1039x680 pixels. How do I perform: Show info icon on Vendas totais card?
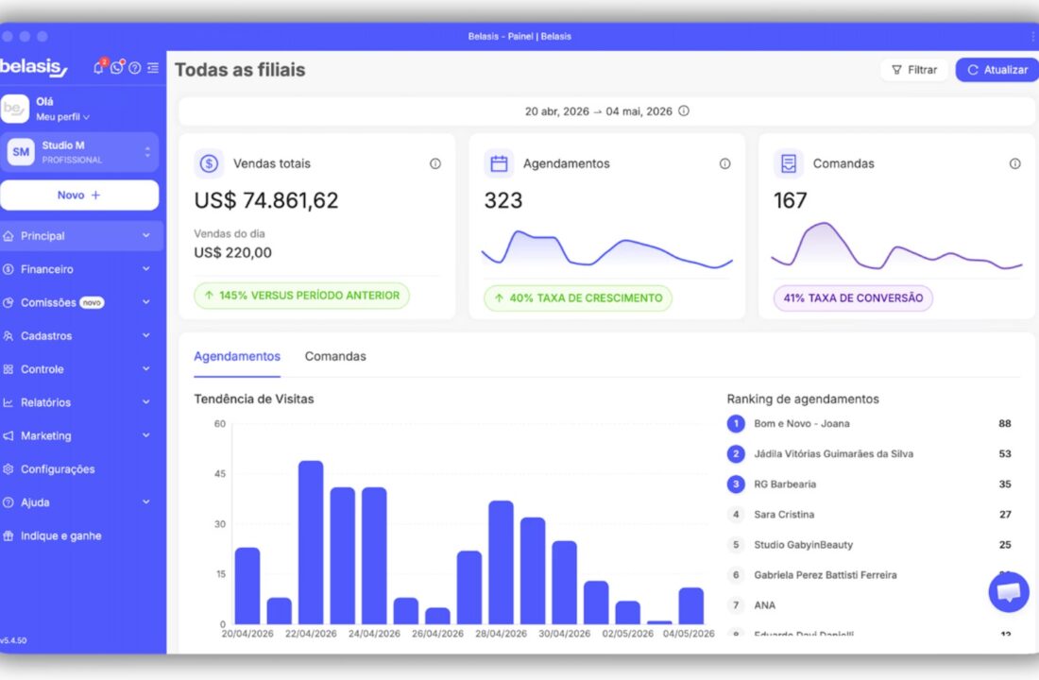(435, 163)
